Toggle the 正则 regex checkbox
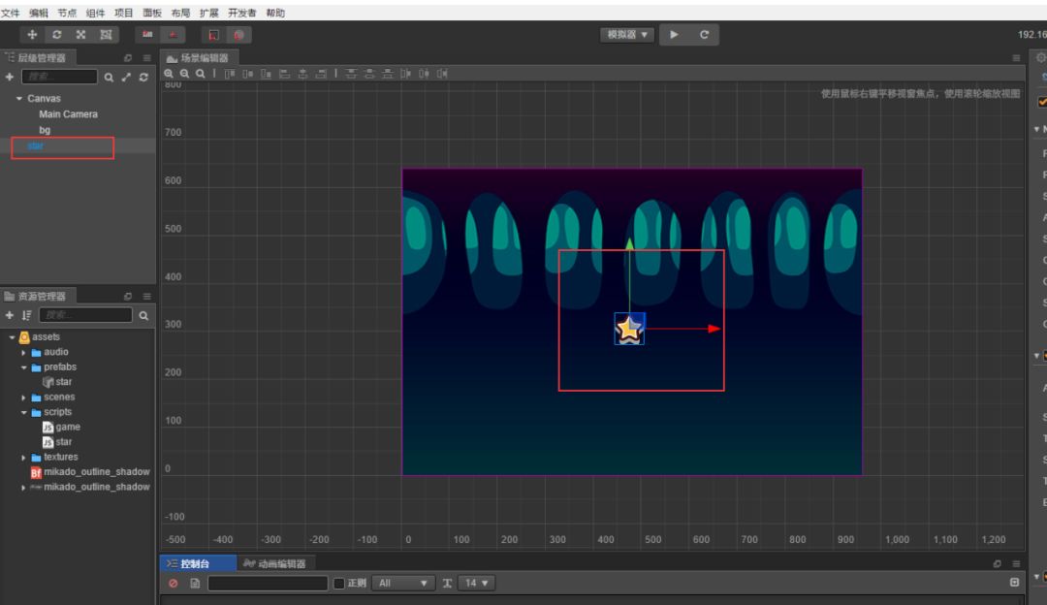1047x605 pixels. [x=339, y=583]
